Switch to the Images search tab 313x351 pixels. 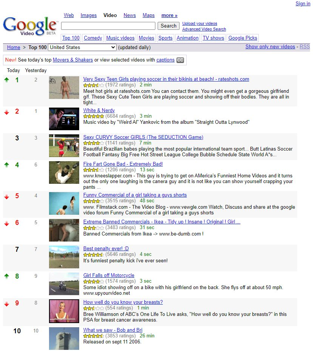click(89, 15)
